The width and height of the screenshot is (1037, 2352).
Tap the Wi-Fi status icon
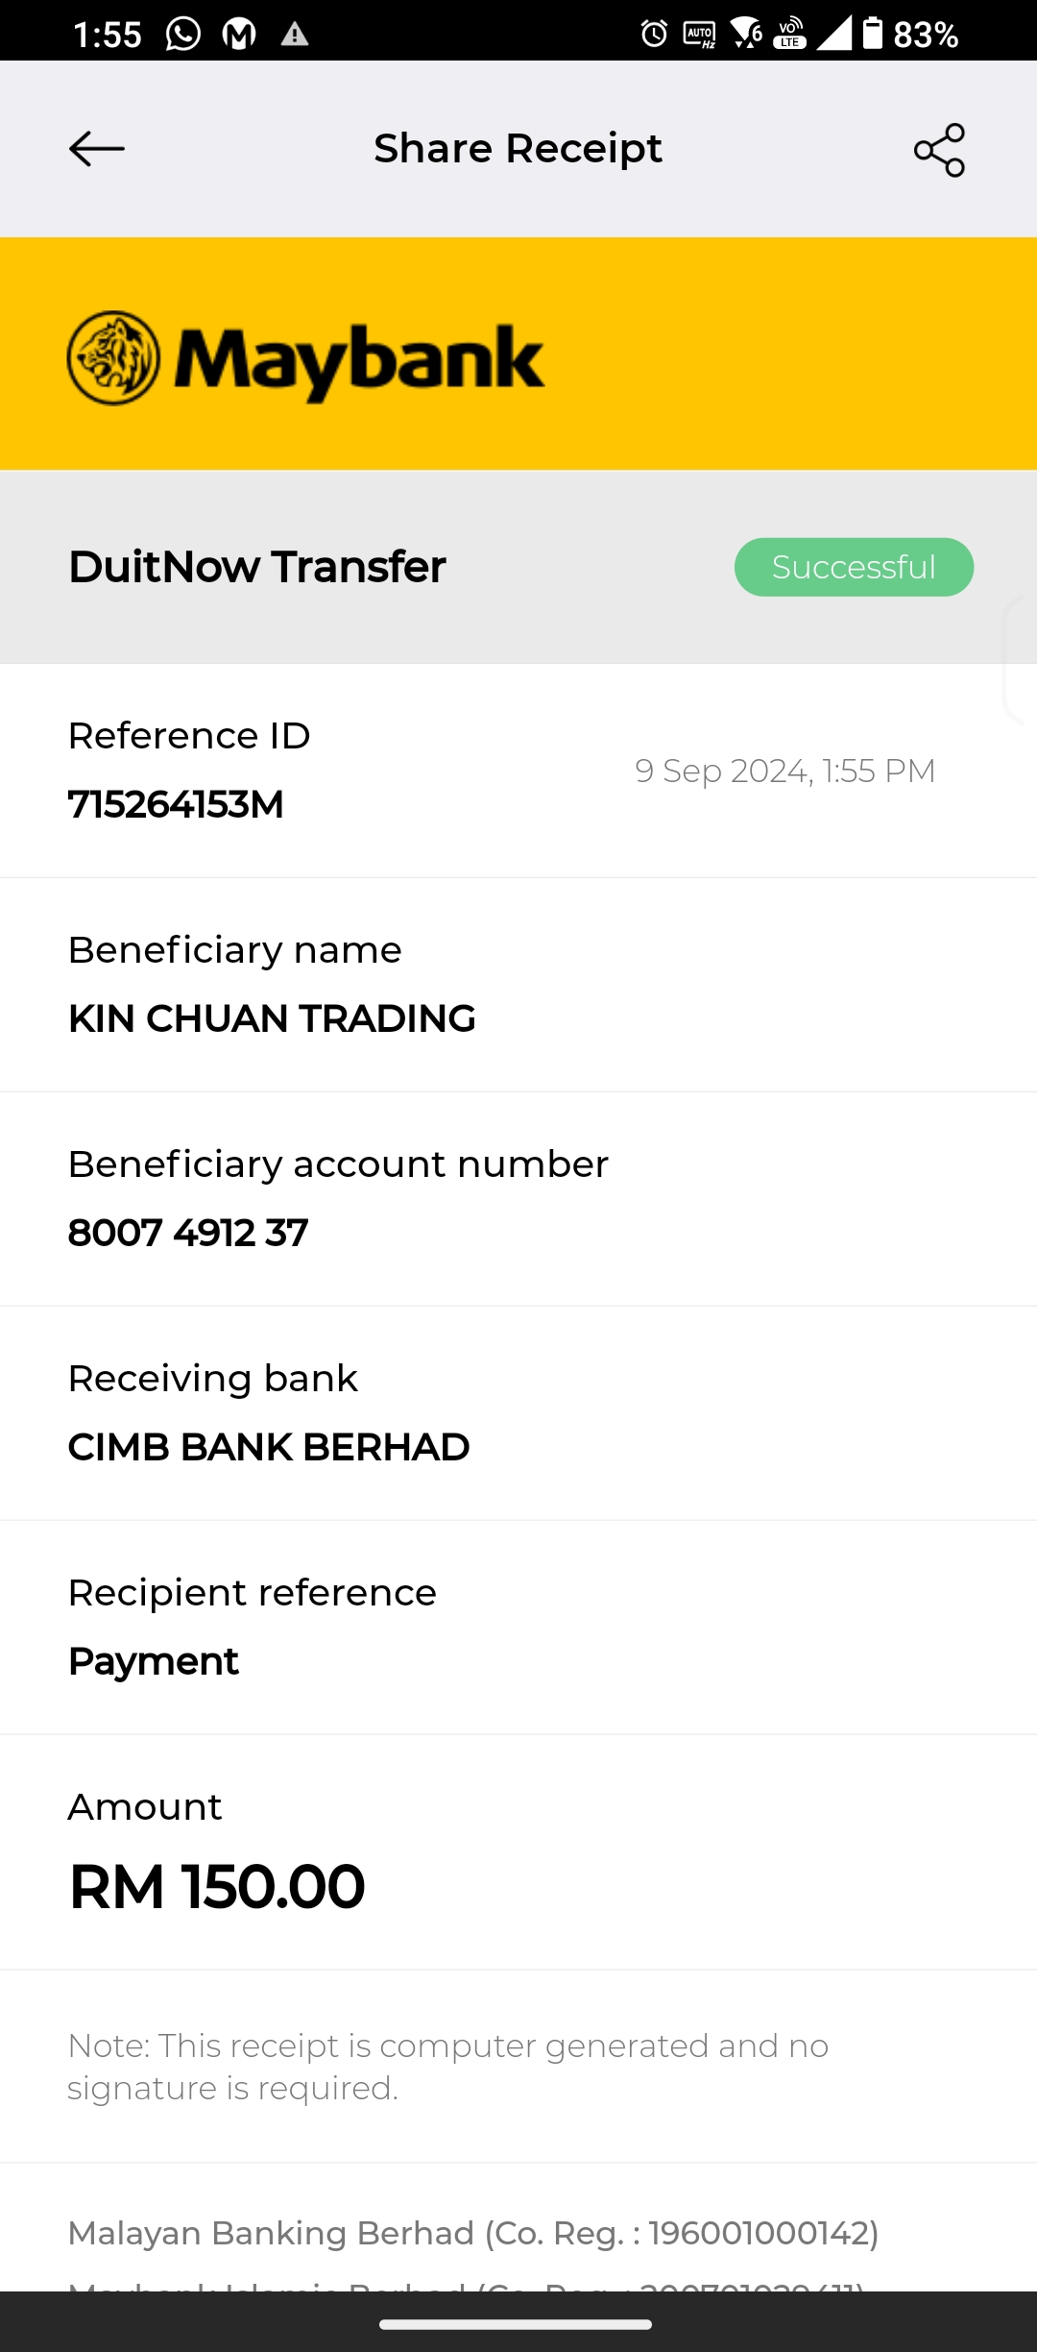(745, 34)
